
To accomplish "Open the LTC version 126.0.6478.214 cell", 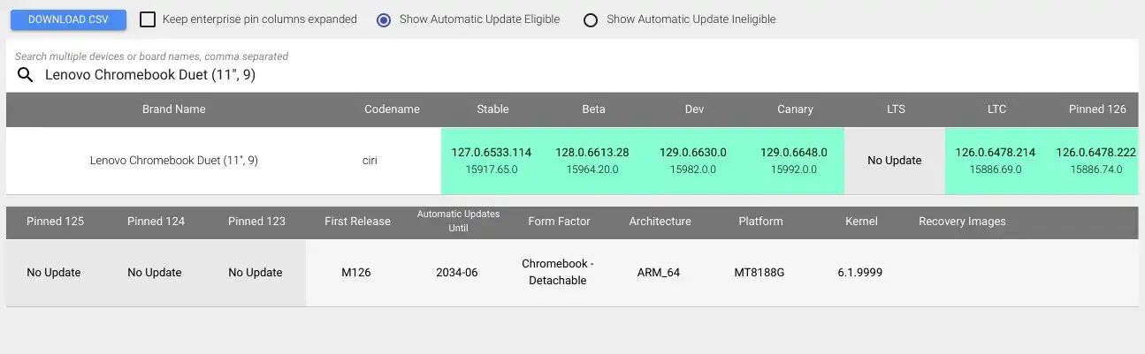I will coord(996,161).
